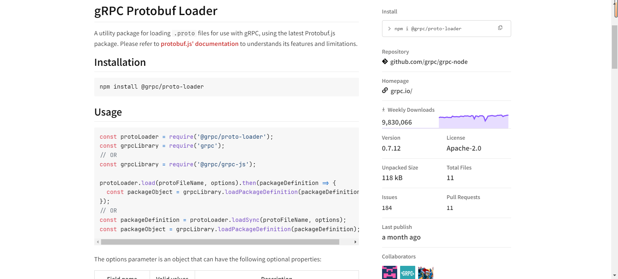This screenshot has height=279, width=618.
Task: Click the weekly downloads sparkline chart
Action: click(x=473, y=121)
